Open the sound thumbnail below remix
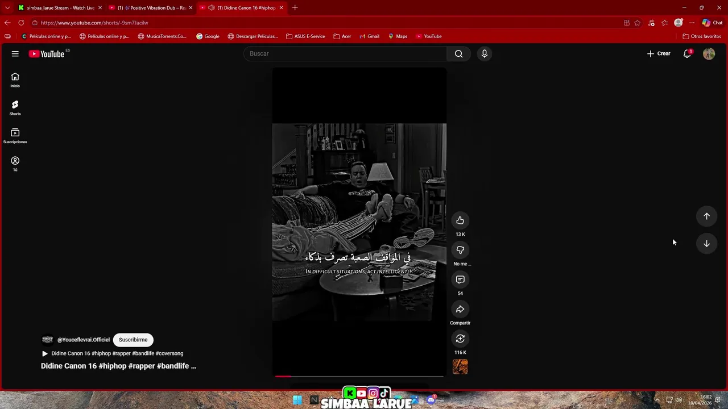 pyautogui.click(x=460, y=367)
